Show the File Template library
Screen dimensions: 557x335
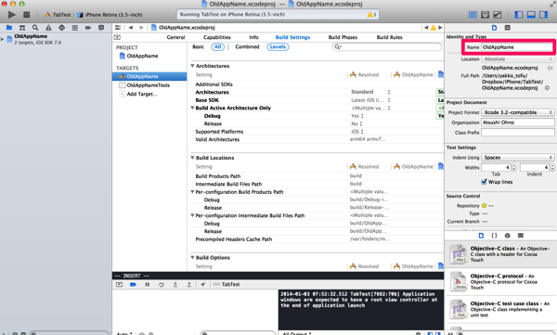click(x=481, y=236)
